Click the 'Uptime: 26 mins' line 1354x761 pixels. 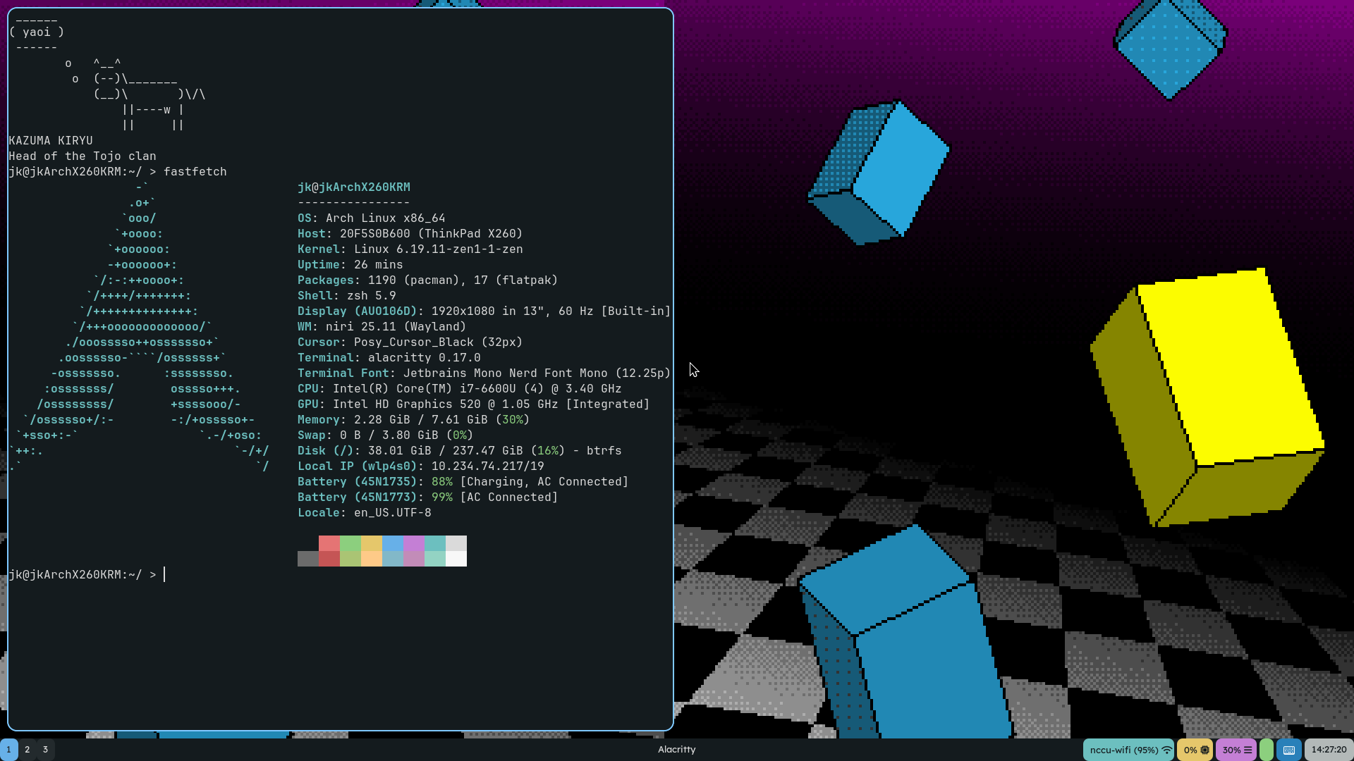tap(350, 265)
